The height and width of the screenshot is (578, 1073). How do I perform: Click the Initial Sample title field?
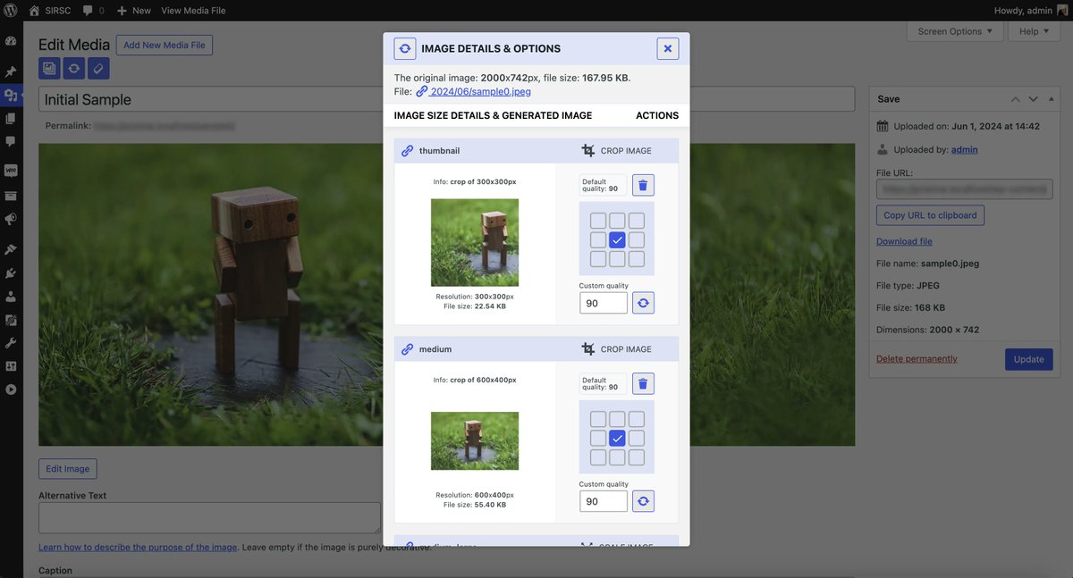click(179, 98)
